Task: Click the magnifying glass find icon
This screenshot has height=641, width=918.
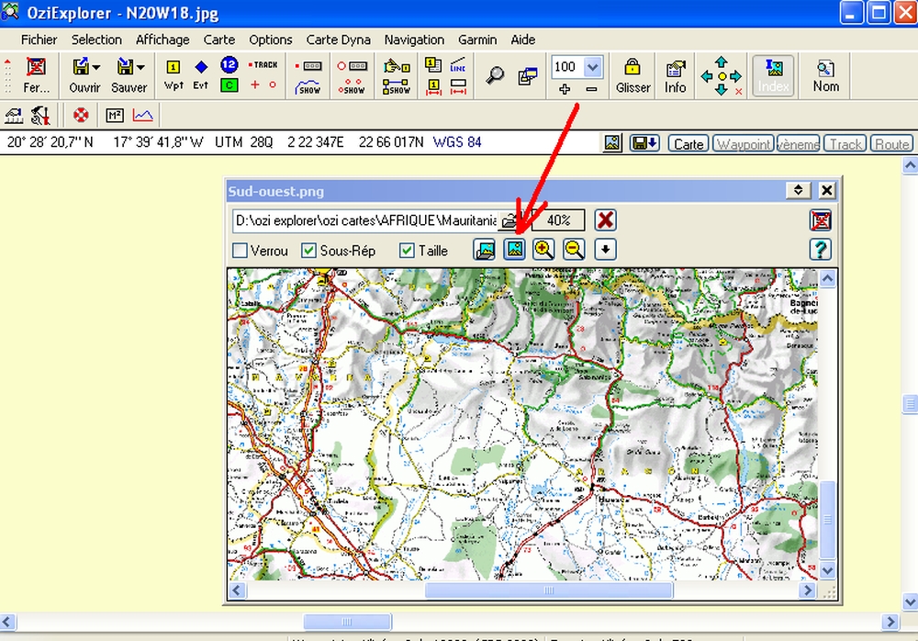Action: (495, 76)
